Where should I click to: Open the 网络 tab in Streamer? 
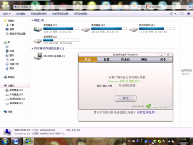pos(144,60)
